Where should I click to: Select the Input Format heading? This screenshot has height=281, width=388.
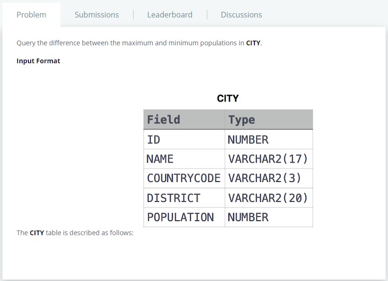tap(38, 60)
